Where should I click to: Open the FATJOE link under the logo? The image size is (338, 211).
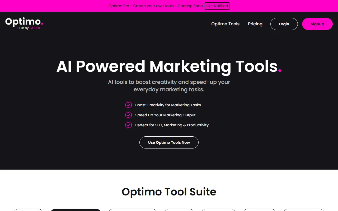click(35, 28)
